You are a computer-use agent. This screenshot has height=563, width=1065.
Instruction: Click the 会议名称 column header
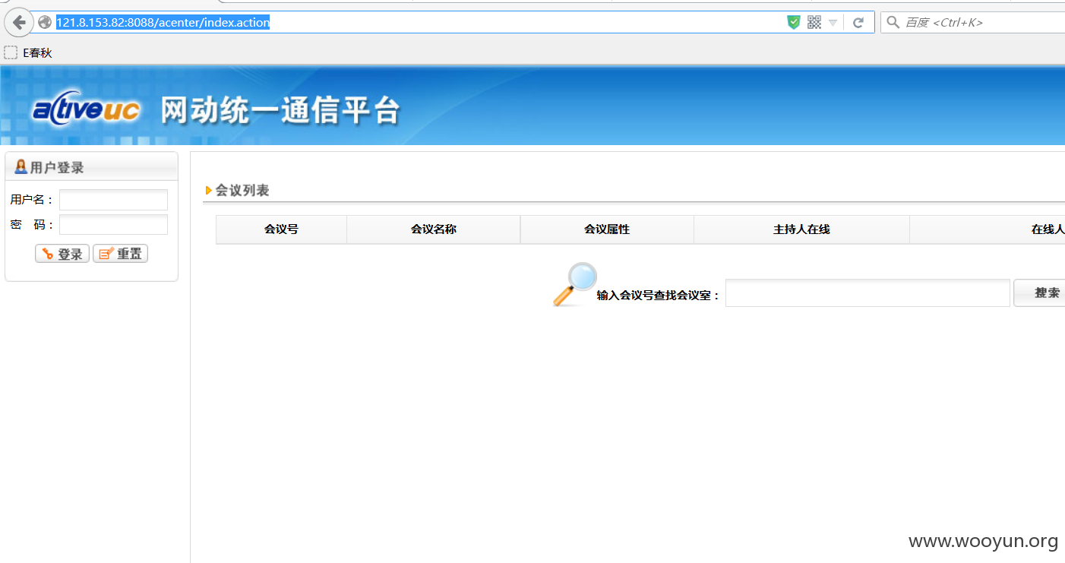(x=434, y=229)
